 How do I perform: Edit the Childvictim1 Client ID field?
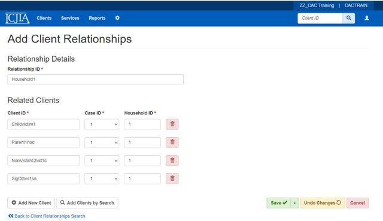[x=44, y=124]
